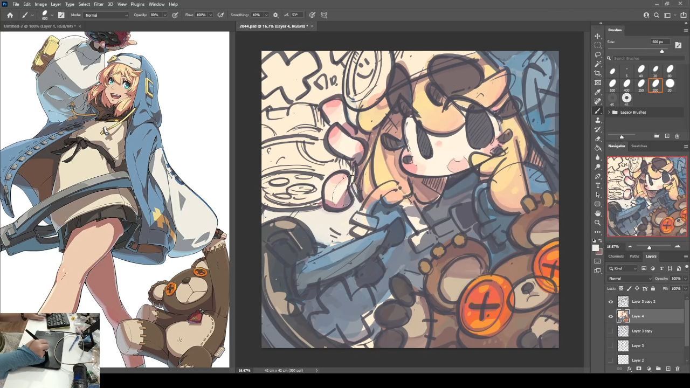The image size is (690, 388).
Task: Select the Horizontal Type tool
Action: click(x=598, y=185)
